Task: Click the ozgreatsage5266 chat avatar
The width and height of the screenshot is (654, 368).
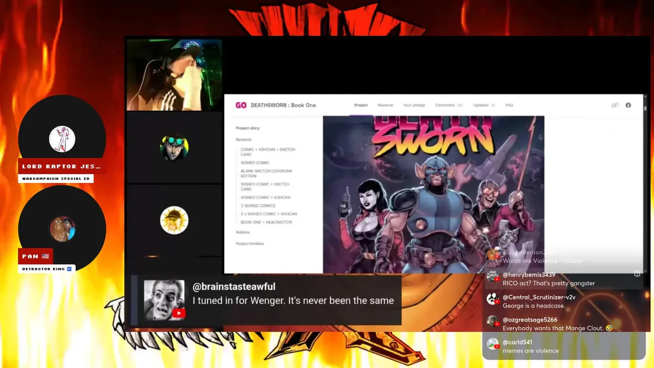Action: 493,321
